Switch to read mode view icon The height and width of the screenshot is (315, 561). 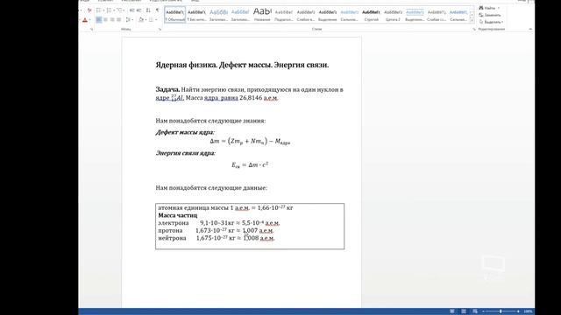(452, 311)
